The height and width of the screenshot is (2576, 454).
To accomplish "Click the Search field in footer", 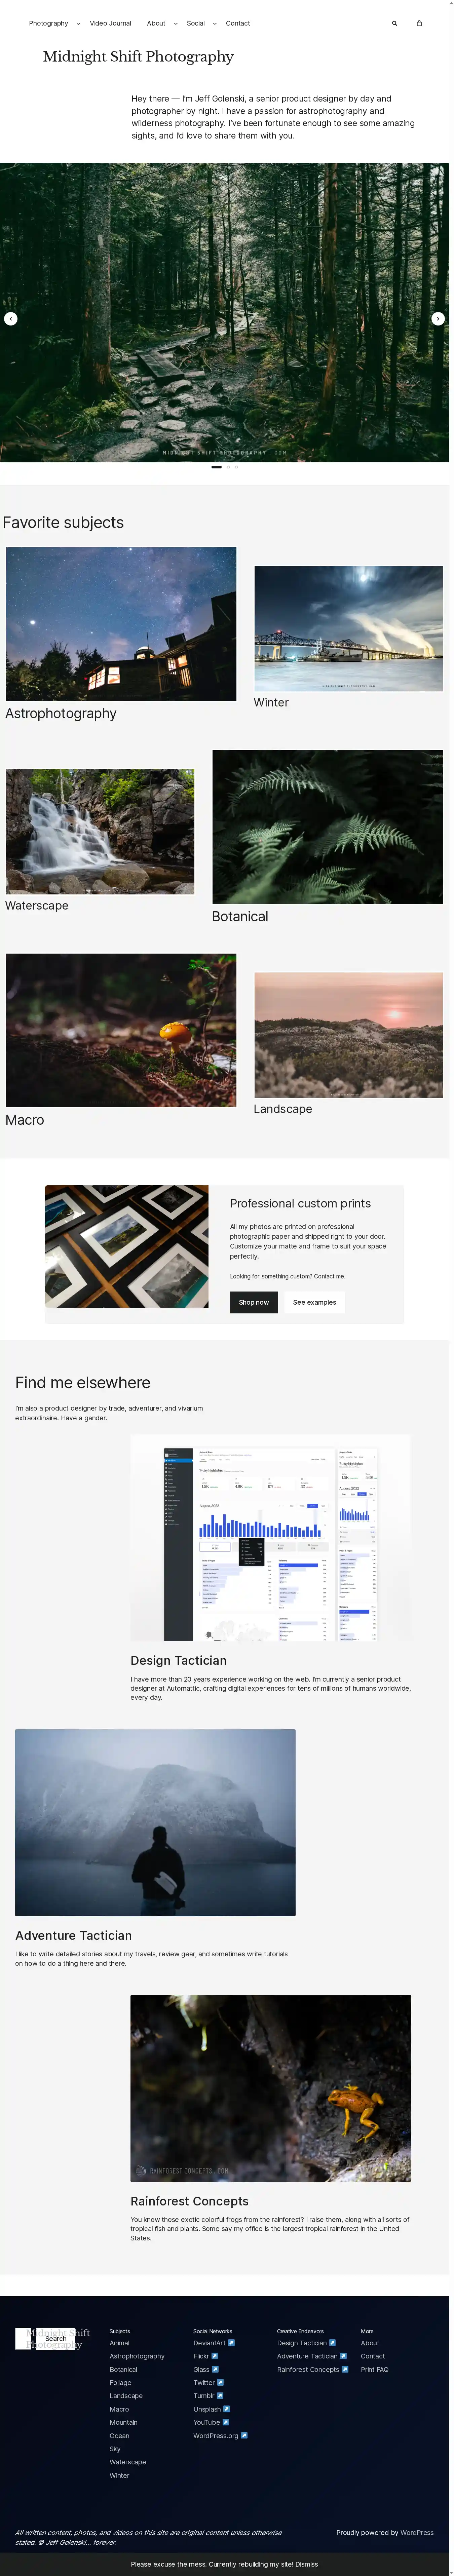I will 56,2338.
